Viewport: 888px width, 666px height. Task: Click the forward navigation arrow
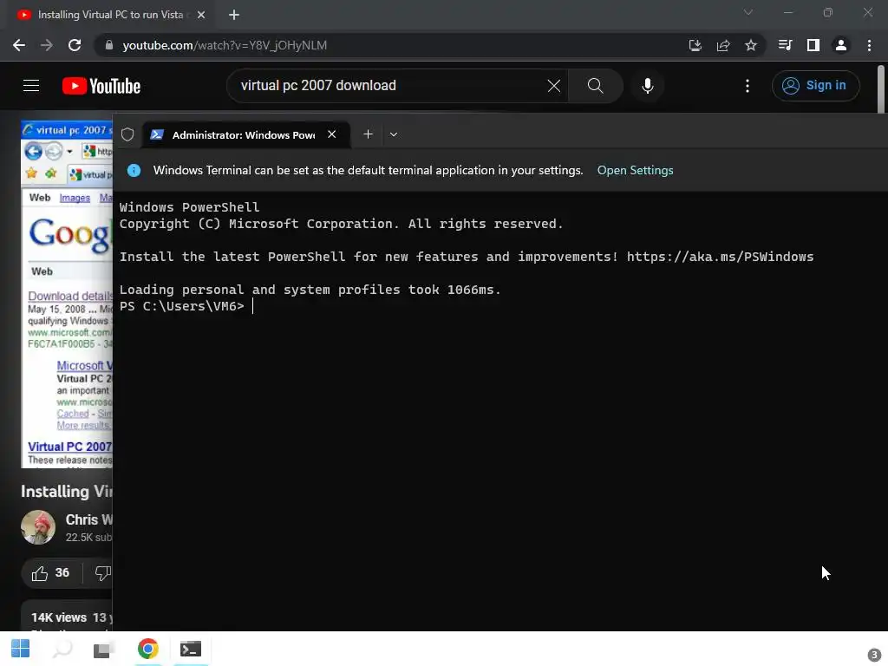tap(47, 45)
